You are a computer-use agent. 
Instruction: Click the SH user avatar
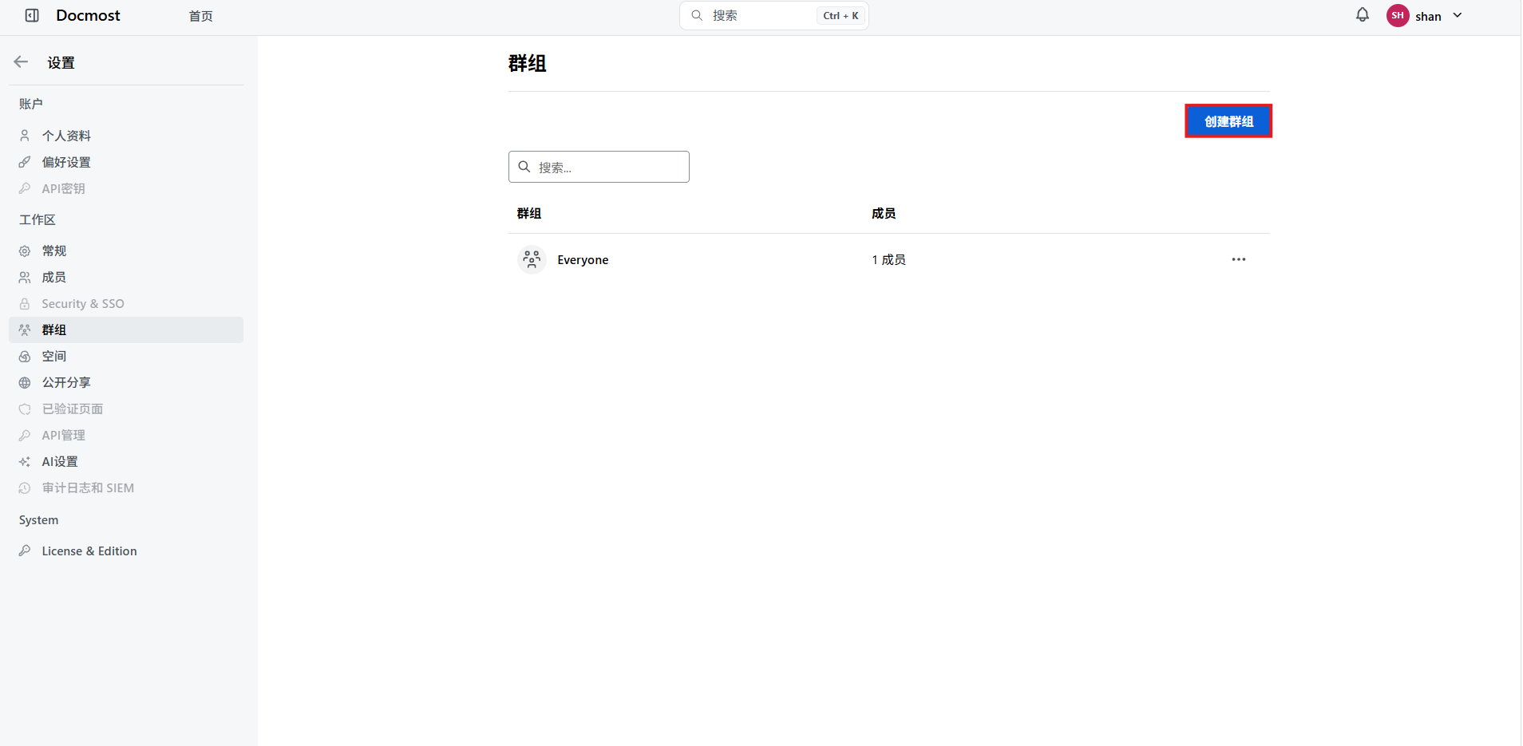click(1398, 15)
